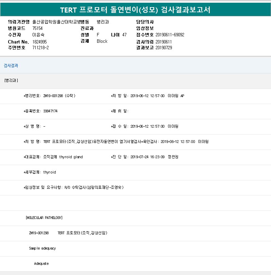Select the [병리과] section label

coord(11,80)
